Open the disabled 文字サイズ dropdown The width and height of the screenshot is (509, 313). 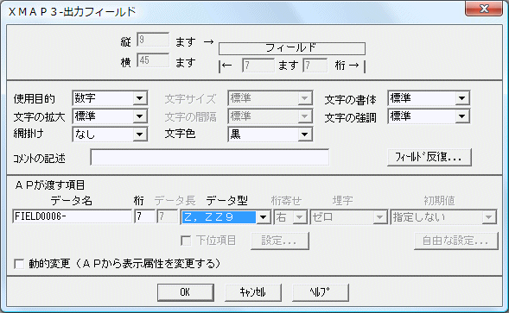[x=270, y=97]
